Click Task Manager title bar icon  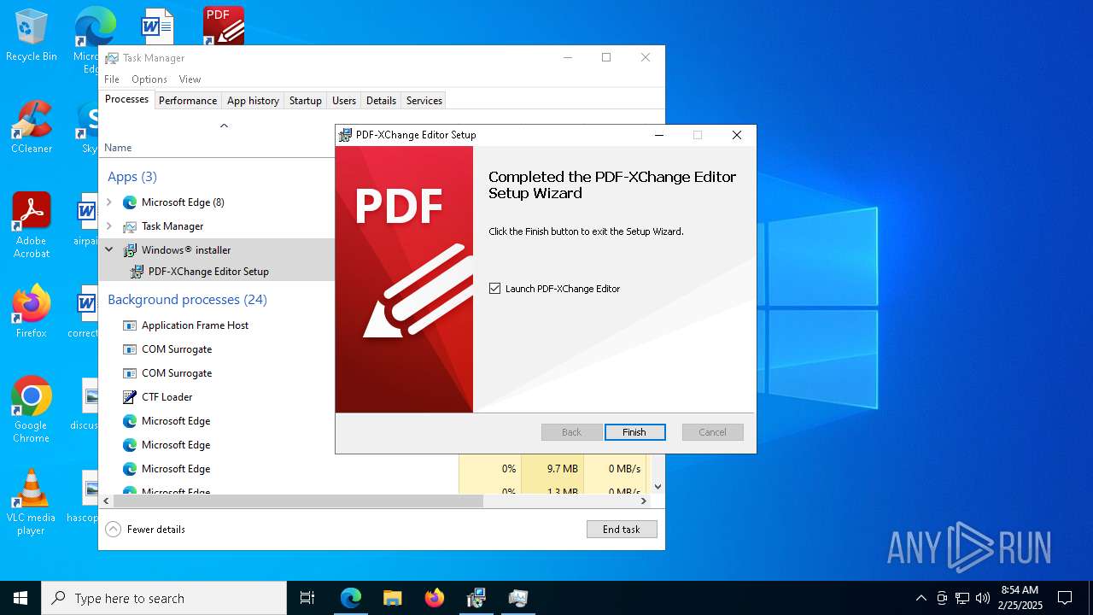click(x=112, y=58)
